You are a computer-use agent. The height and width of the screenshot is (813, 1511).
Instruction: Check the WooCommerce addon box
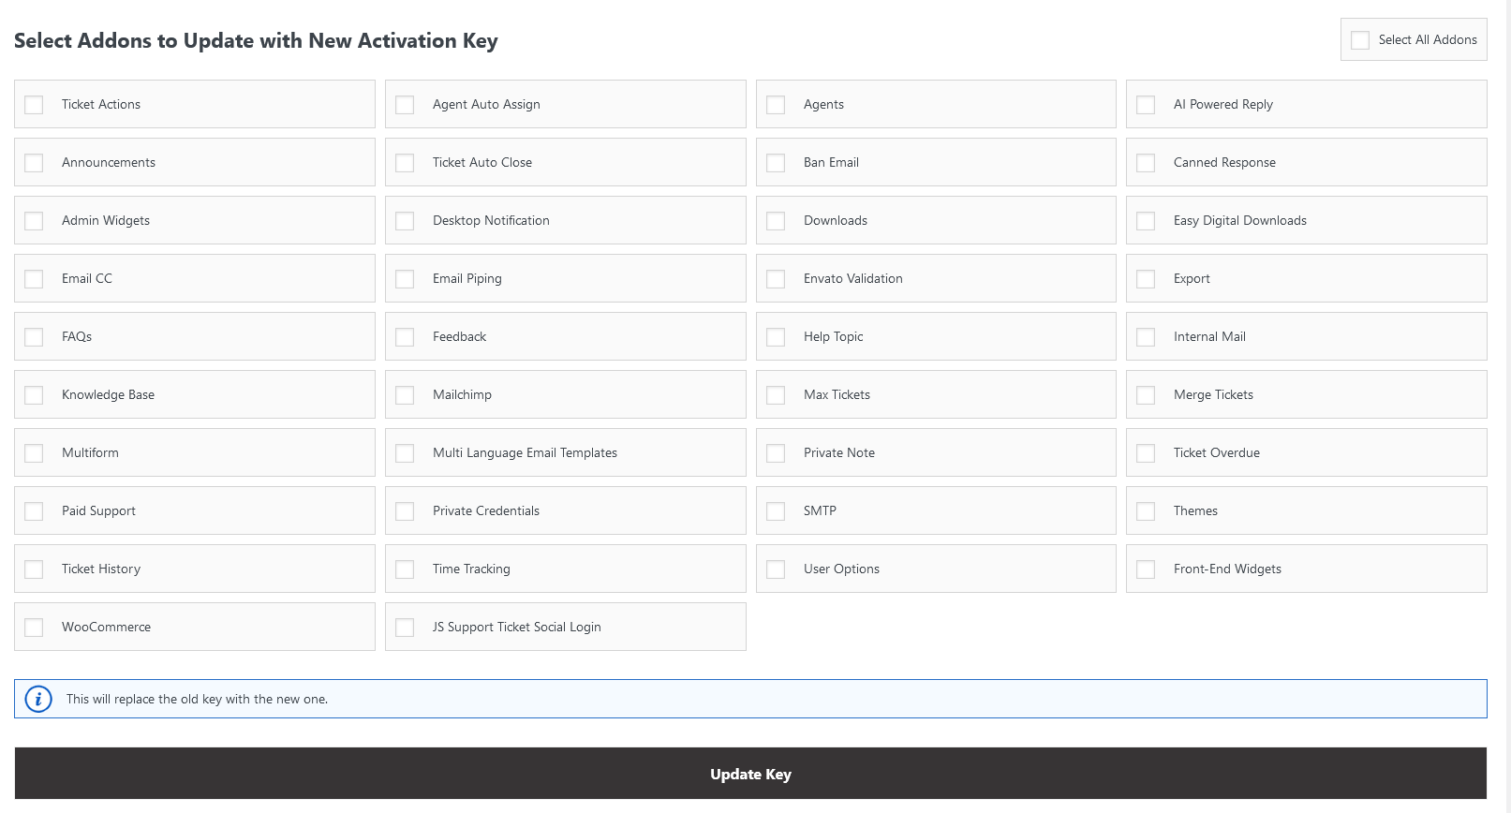[35, 628]
